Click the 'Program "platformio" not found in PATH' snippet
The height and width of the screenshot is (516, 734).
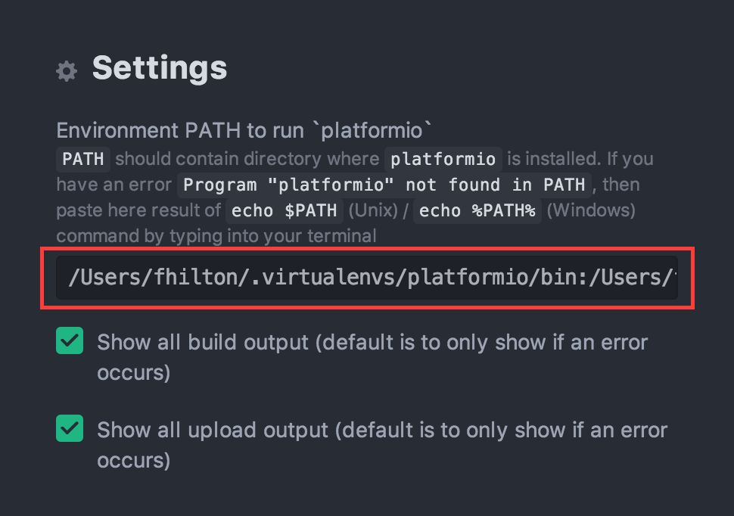click(x=384, y=185)
